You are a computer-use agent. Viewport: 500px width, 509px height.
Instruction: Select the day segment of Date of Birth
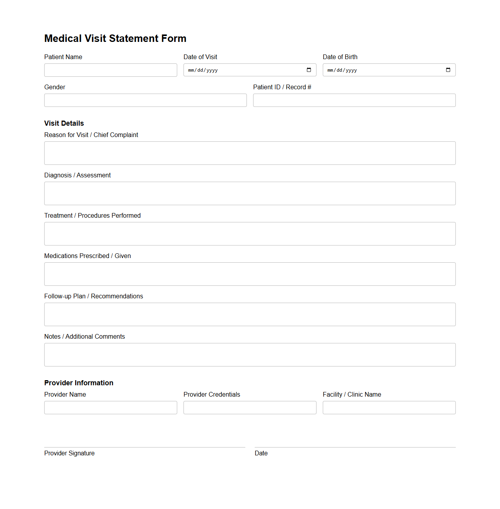(339, 70)
